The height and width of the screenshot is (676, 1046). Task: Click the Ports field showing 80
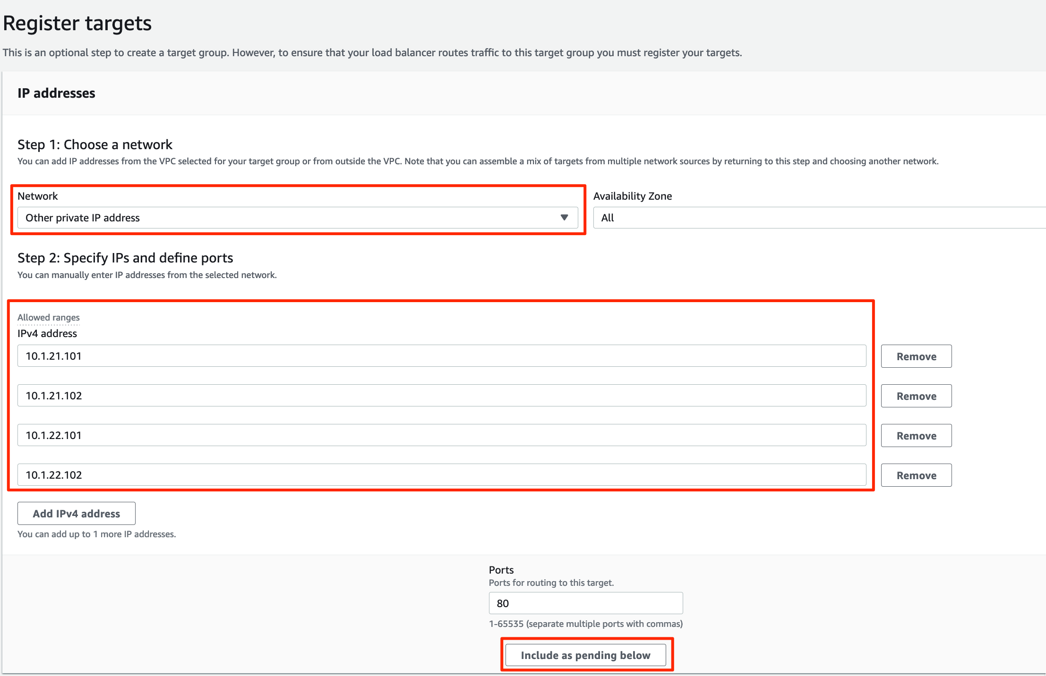click(586, 603)
